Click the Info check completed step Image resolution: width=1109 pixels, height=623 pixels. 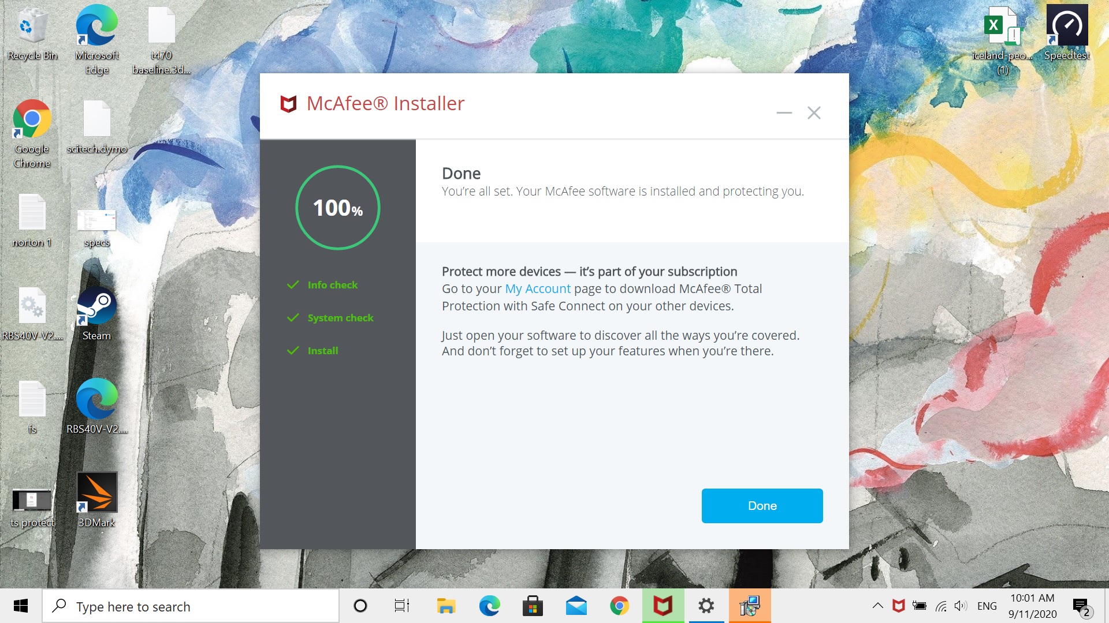coord(332,284)
